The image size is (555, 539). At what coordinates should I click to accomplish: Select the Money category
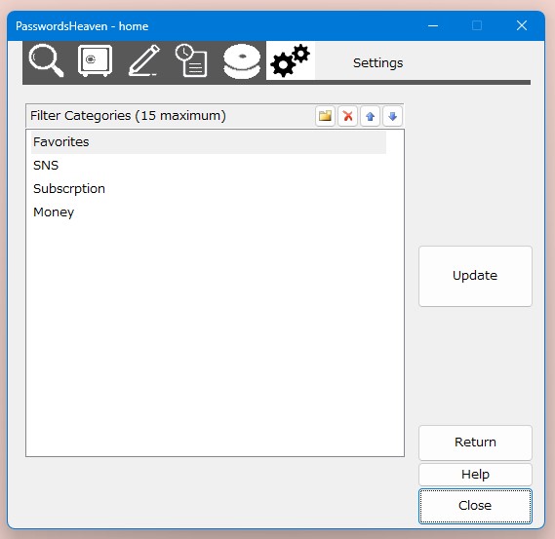[209, 212]
